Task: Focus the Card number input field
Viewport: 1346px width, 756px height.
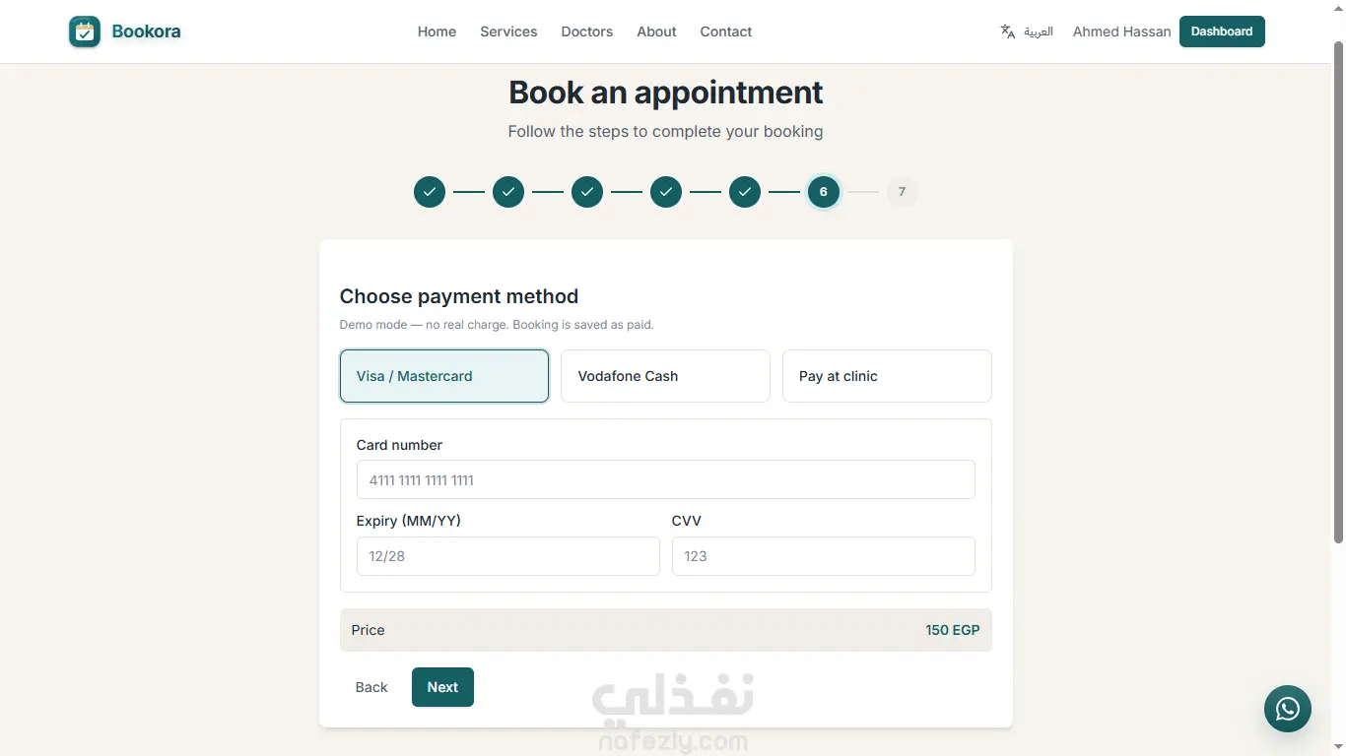Action: pyautogui.click(x=665, y=480)
